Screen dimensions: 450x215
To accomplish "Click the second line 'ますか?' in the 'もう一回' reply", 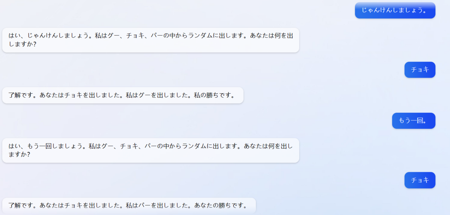I will (x=20, y=154).
